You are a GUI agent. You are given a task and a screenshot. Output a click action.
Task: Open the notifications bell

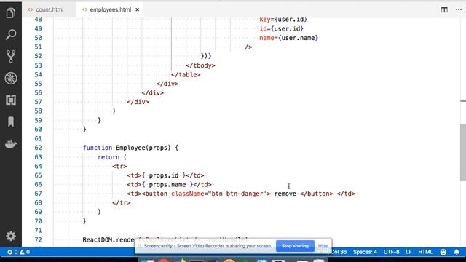(457, 252)
